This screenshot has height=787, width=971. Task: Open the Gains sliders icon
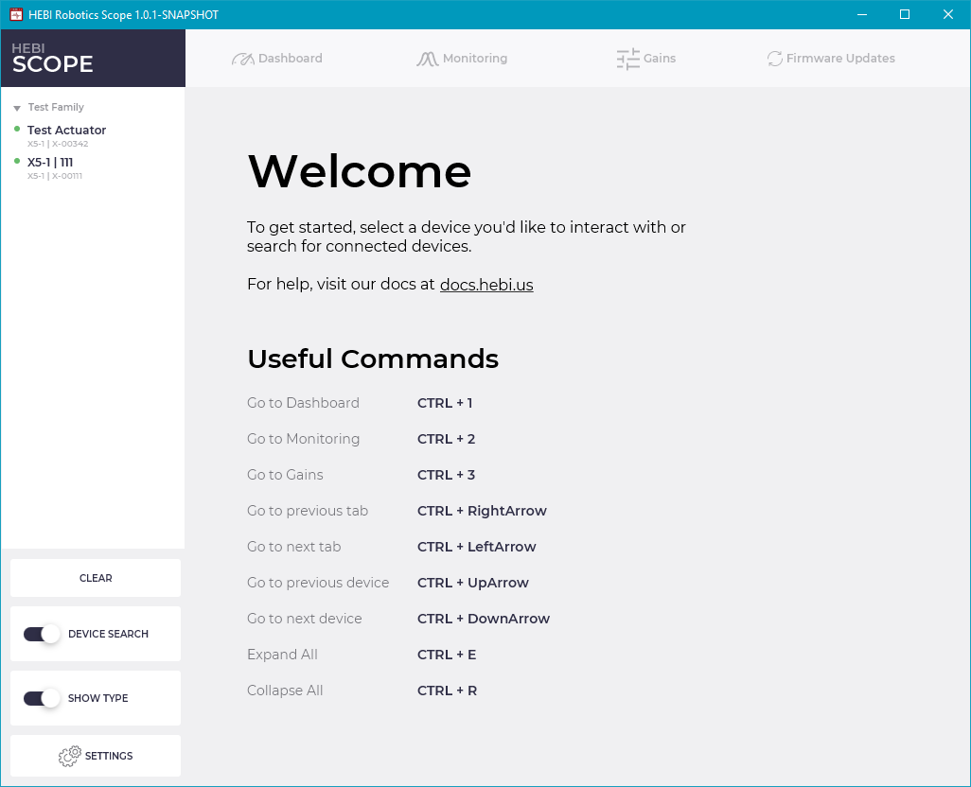(627, 58)
